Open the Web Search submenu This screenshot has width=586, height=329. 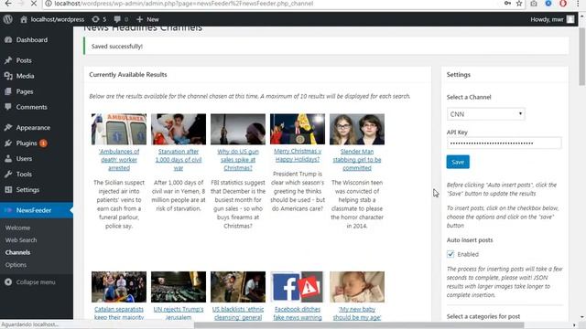21,240
